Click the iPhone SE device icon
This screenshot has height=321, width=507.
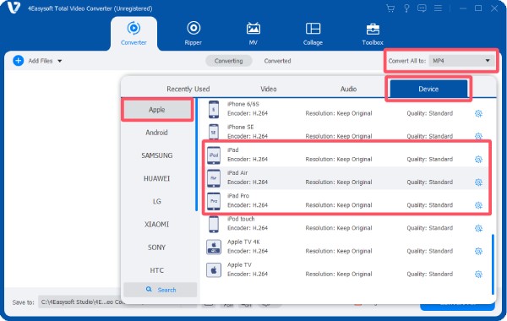click(x=214, y=133)
